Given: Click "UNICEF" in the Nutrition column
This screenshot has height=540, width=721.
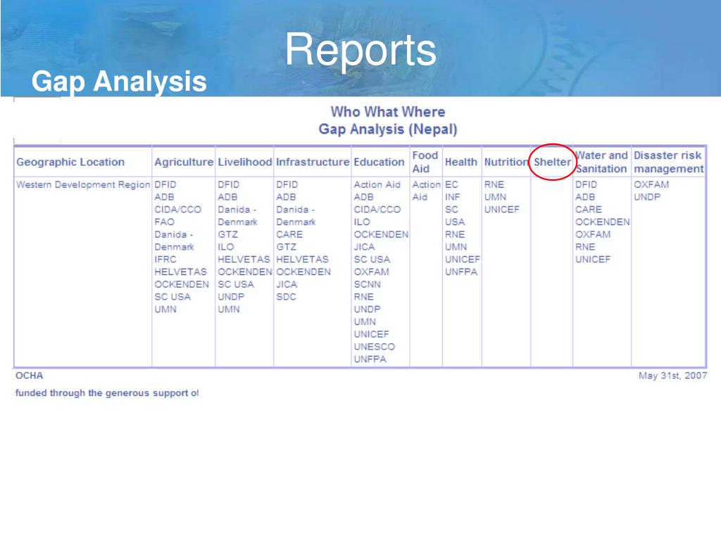Looking at the screenshot, I should click(x=501, y=210).
